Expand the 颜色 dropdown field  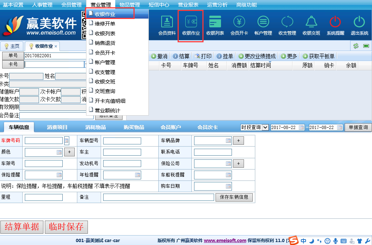(59, 152)
